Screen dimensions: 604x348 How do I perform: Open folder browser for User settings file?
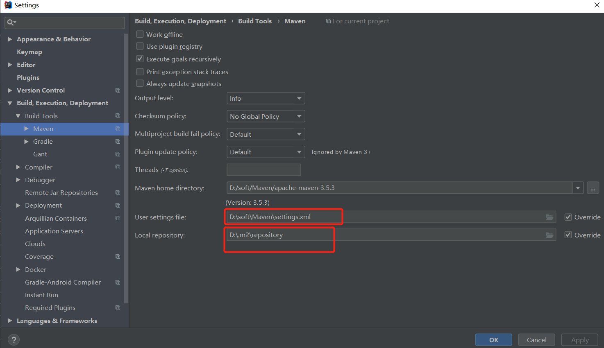click(549, 217)
